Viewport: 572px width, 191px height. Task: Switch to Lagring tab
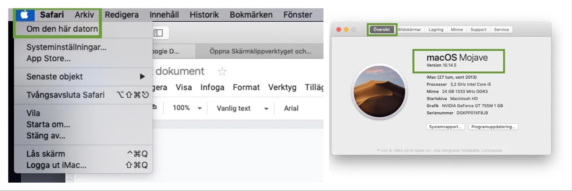coord(436,29)
